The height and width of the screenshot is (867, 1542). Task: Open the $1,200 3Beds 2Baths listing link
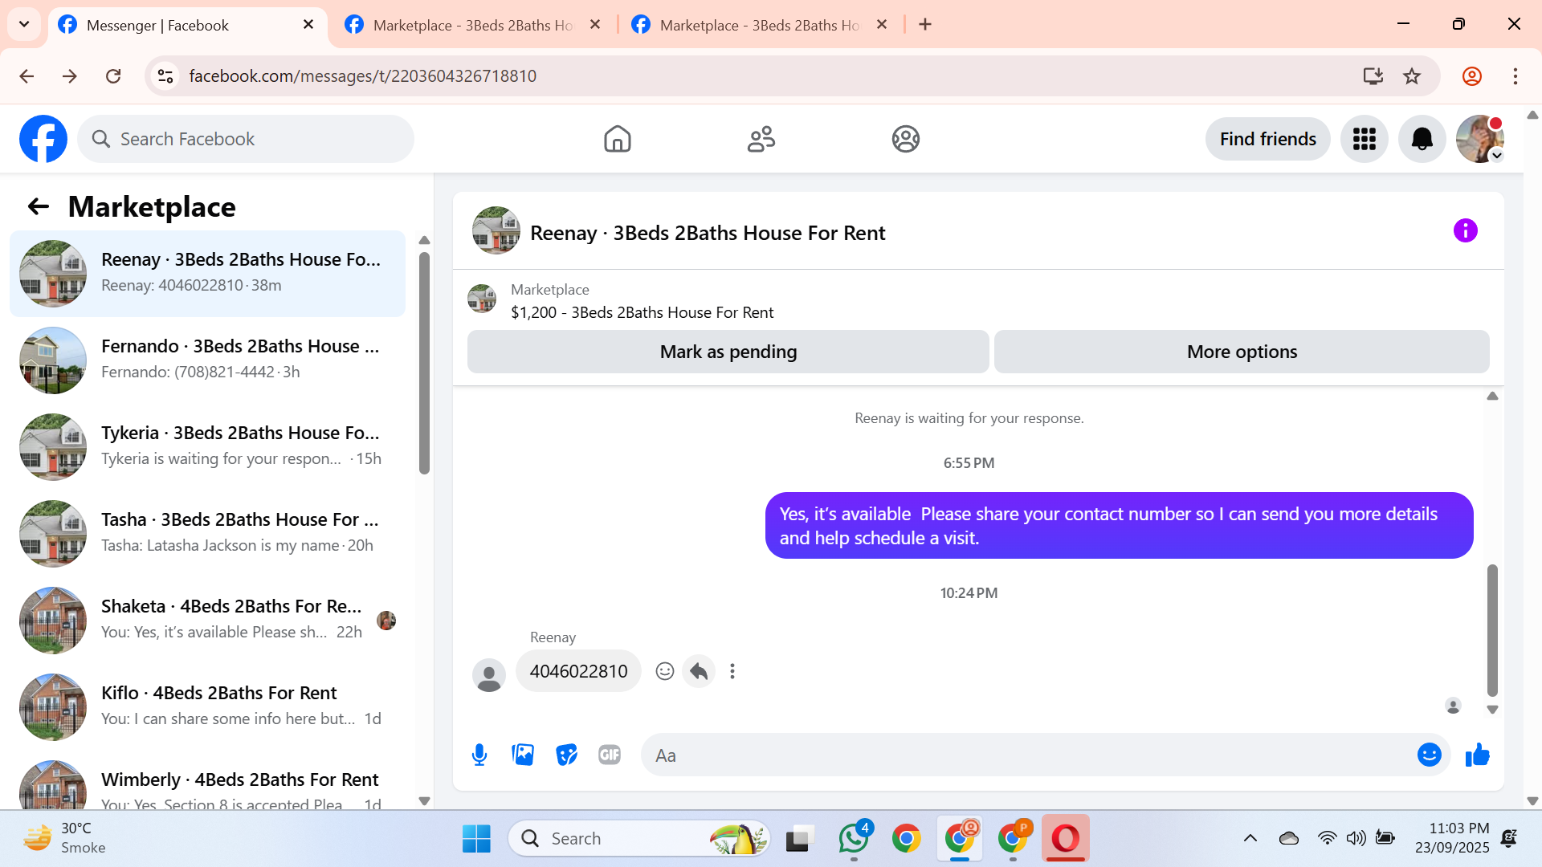pyautogui.click(x=642, y=312)
